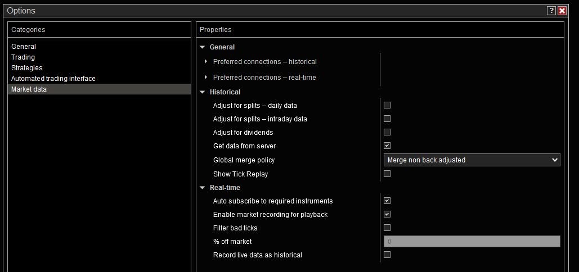Enable Show Tick Replay

[387, 174]
